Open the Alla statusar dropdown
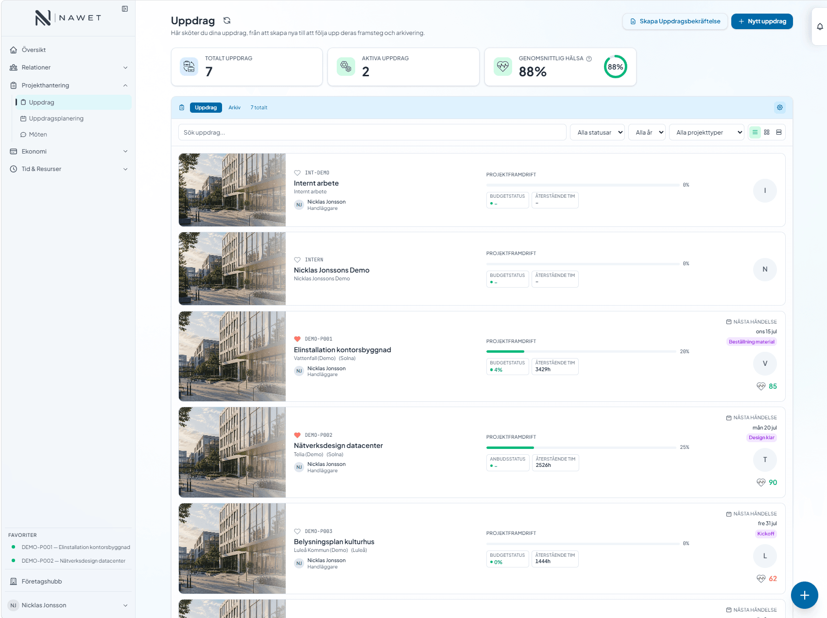The width and height of the screenshot is (827, 618). pyautogui.click(x=597, y=132)
